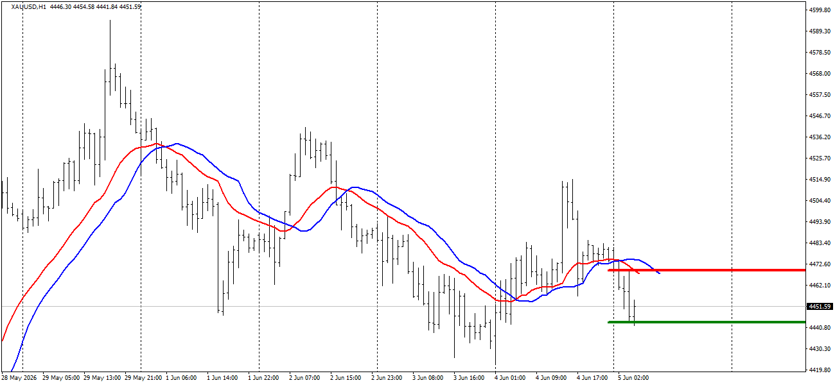835x385 pixels.
Task: Click the 2 Jun 07:00 time label
Action: (304, 378)
